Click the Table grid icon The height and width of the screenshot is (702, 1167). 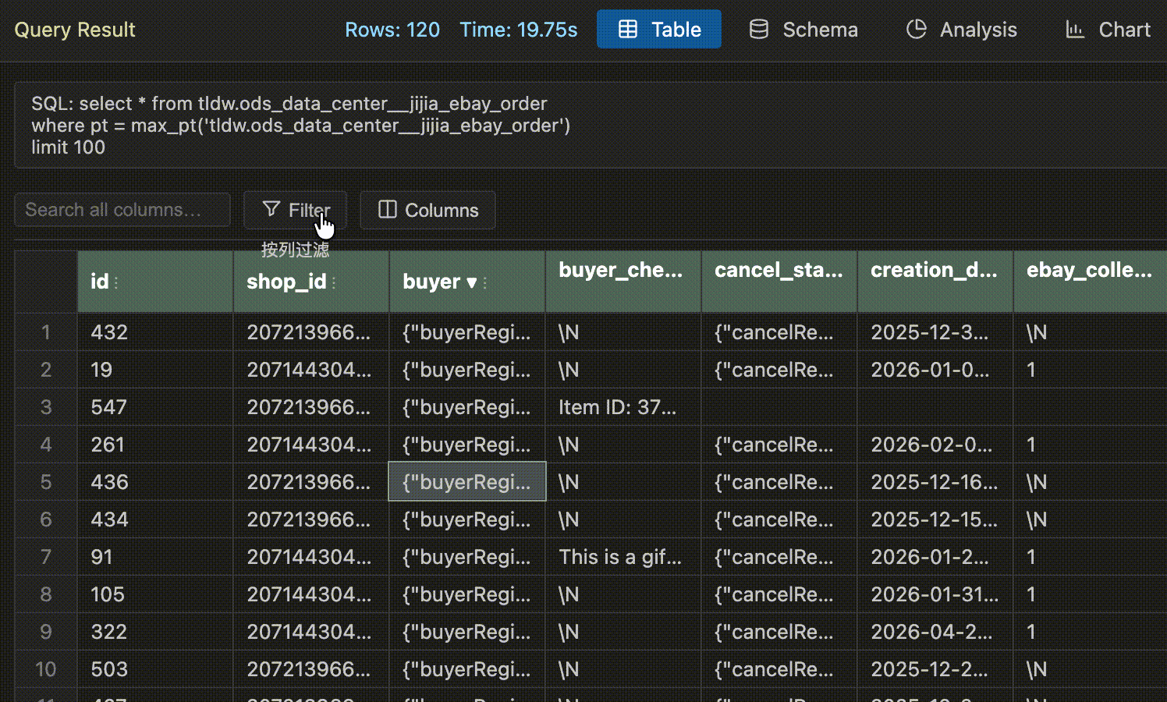point(628,30)
